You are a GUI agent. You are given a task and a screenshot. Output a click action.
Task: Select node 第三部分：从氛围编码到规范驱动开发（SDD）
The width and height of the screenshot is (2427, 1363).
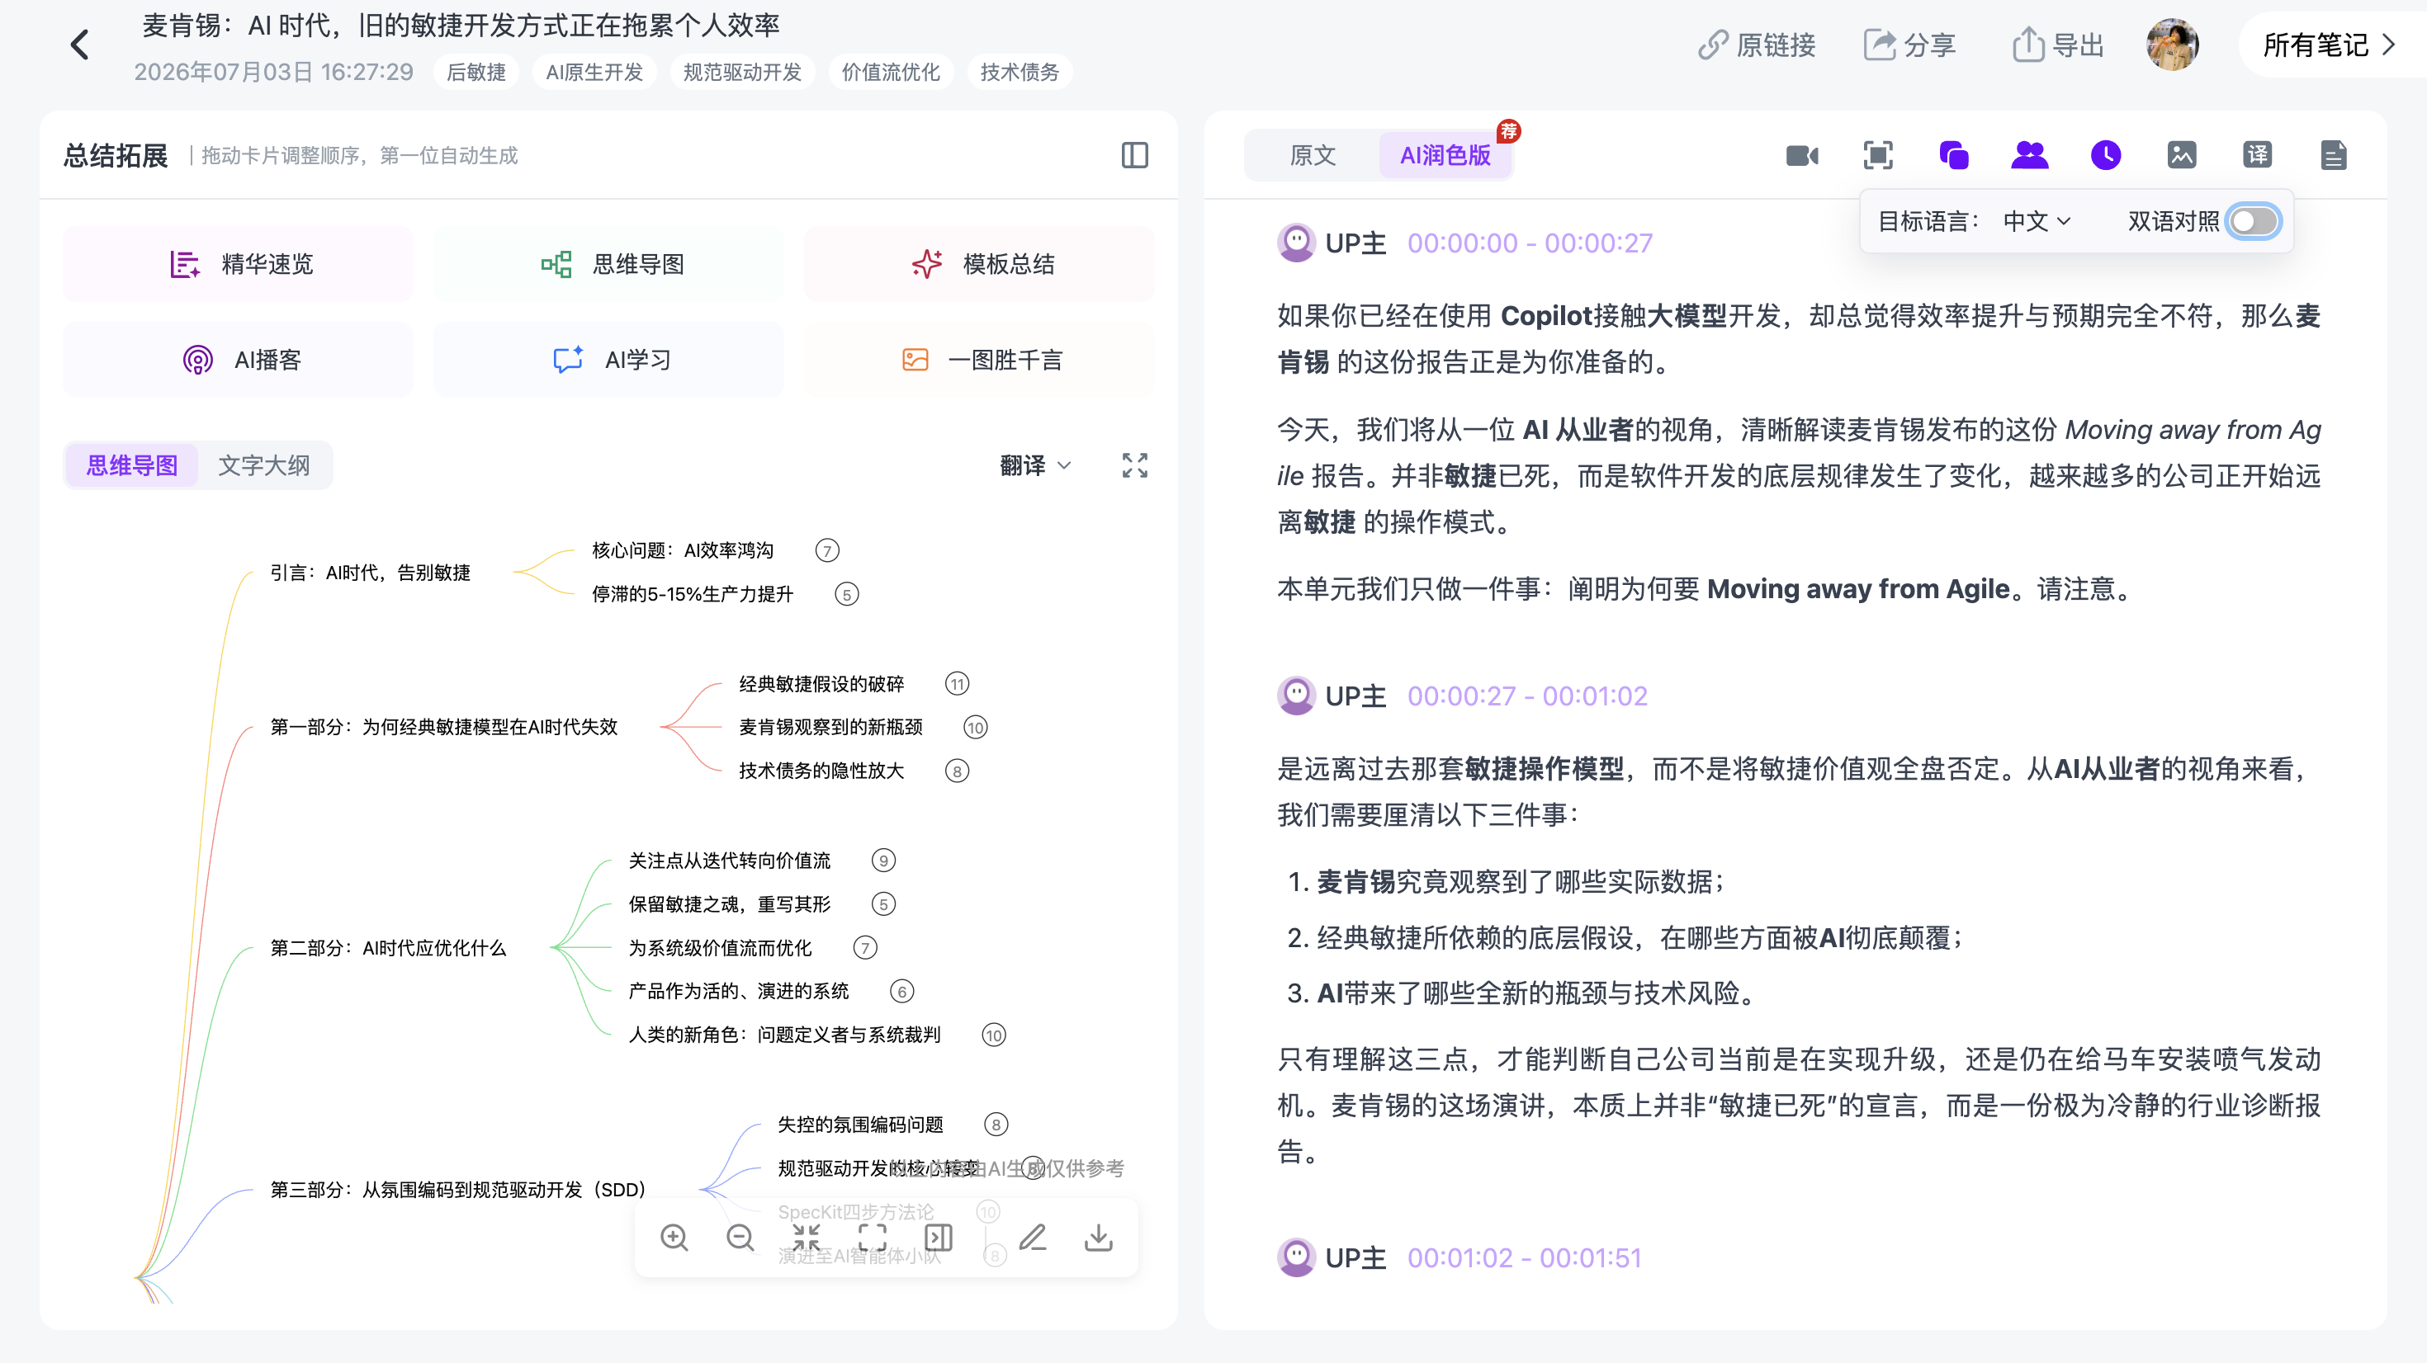pos(459,1190)
